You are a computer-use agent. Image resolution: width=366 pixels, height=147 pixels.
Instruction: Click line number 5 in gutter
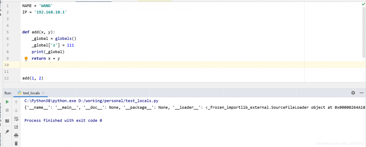7,32
